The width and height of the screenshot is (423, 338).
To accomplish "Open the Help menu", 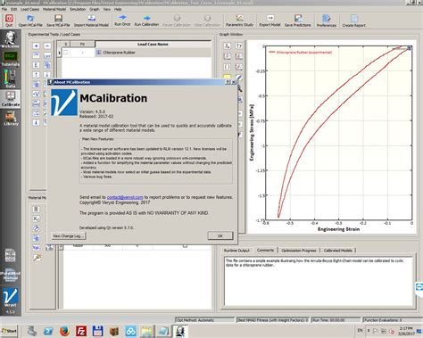I will click(x=118, y=9).
